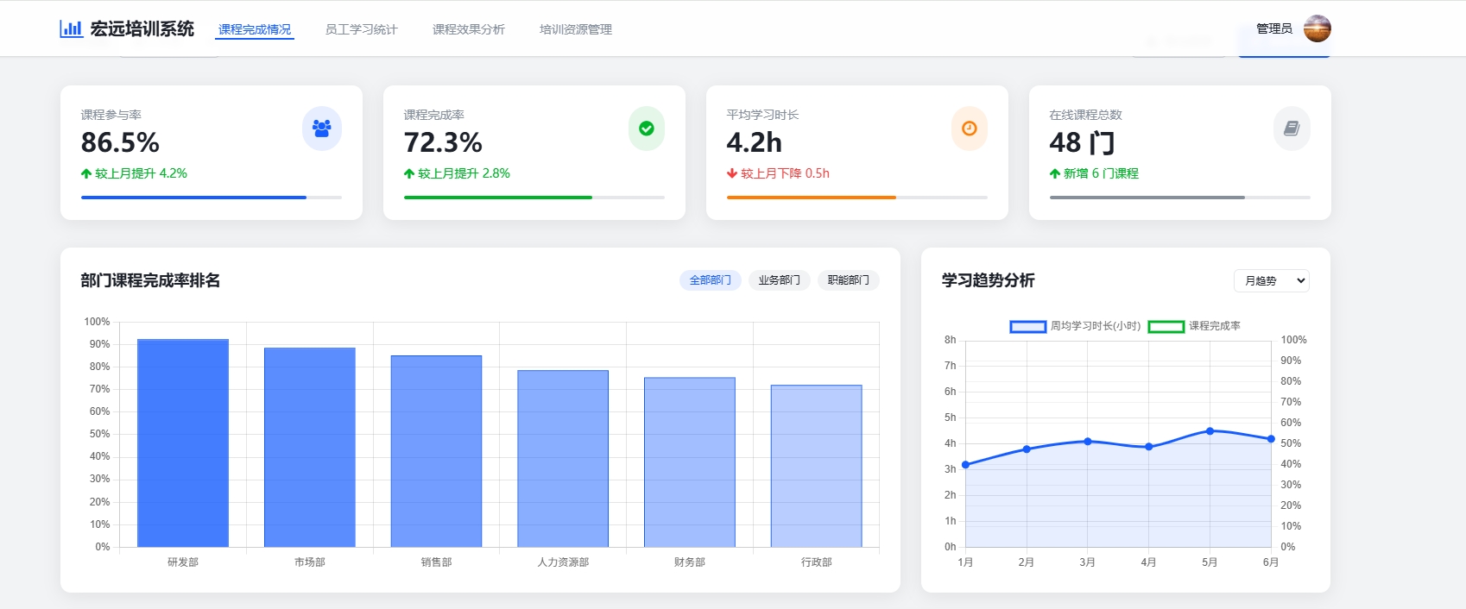Open 培训资源管理 tab
The width and height of the screenshot is (1466, 609).
(x=575, y=29)
